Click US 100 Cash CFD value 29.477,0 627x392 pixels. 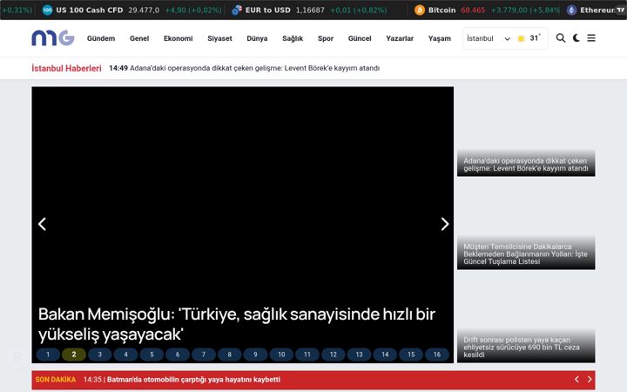144,10
